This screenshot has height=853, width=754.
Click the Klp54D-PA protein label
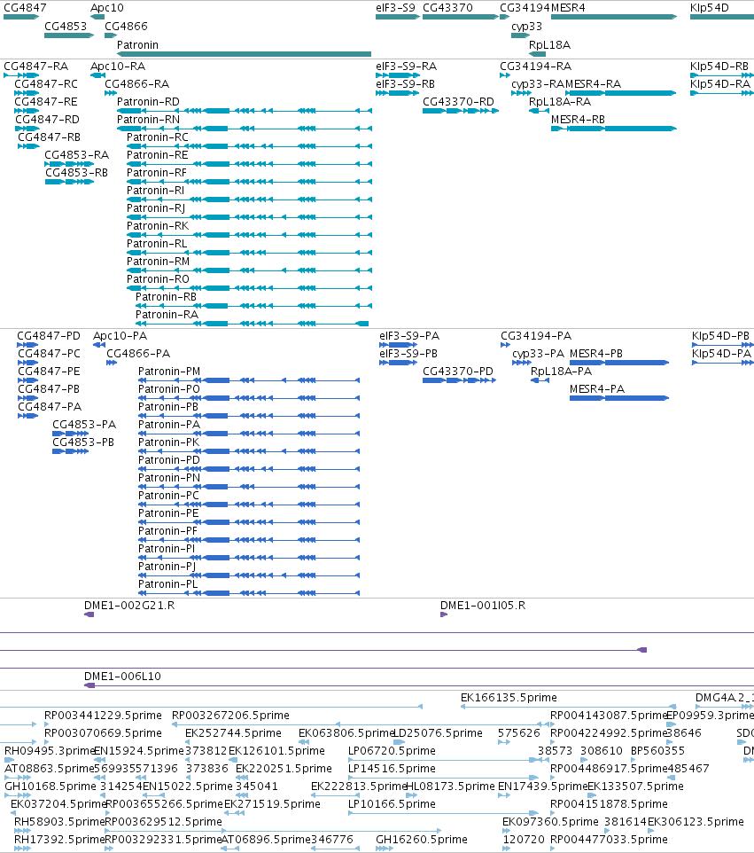tap(721, 354)
